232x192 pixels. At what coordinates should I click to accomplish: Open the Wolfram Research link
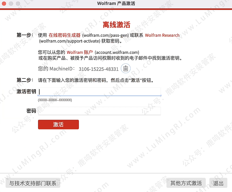[x=162, y=35]
